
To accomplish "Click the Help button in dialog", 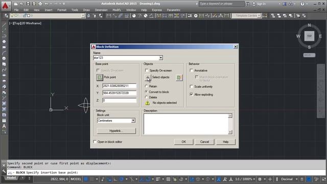I will coord(226,142).
